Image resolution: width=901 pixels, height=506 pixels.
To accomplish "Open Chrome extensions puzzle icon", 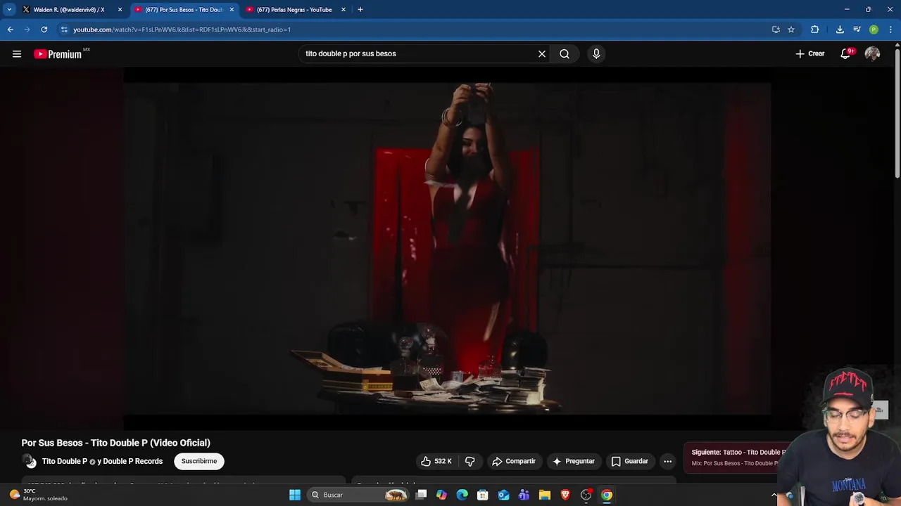I will point(815,30).
